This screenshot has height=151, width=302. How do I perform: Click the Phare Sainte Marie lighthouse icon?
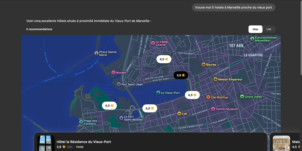pos(96,53)
